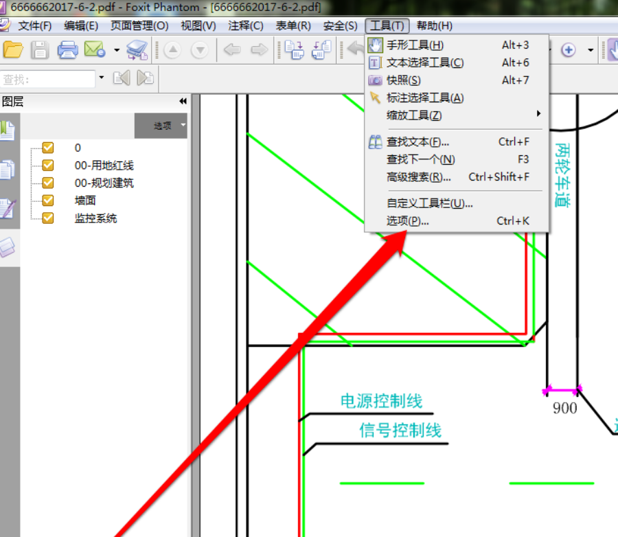Click in the 查找 search field
Screen dimensions: 618x537
tap(47, 79)
